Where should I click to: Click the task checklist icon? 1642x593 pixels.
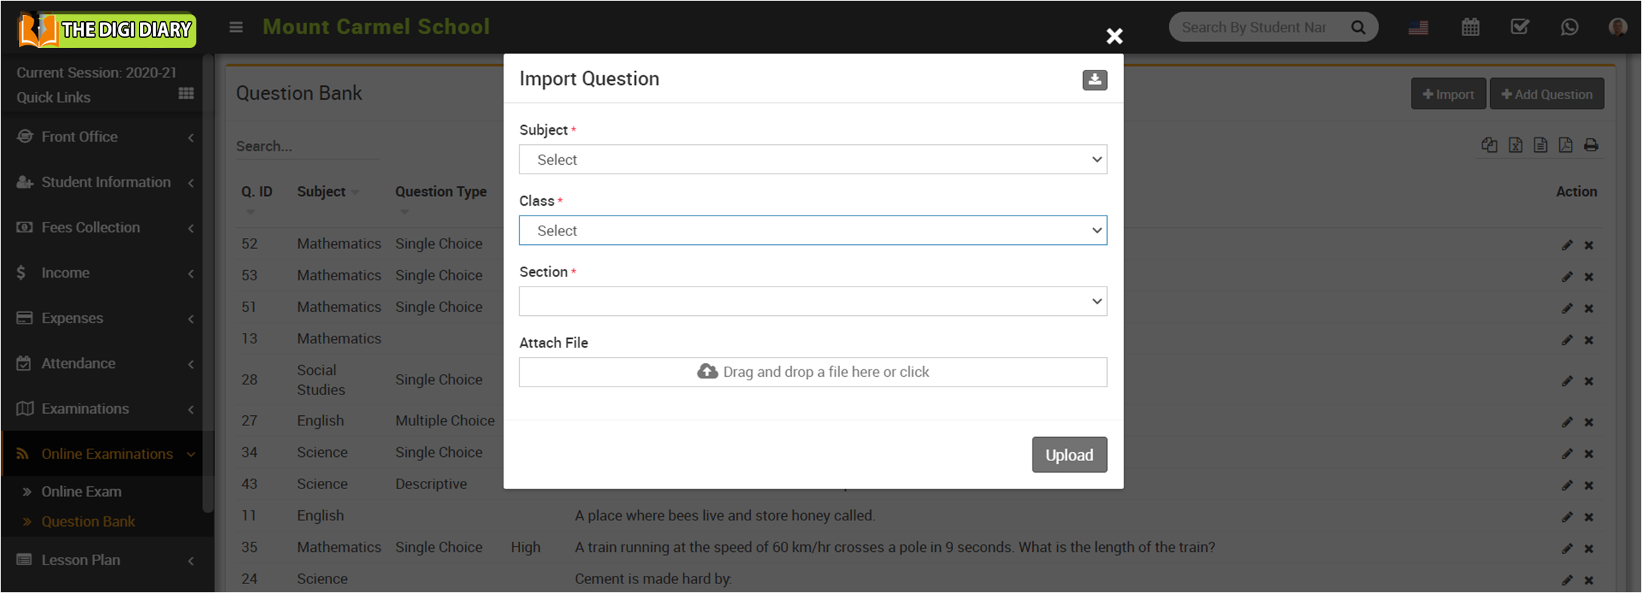[1520, 27]
